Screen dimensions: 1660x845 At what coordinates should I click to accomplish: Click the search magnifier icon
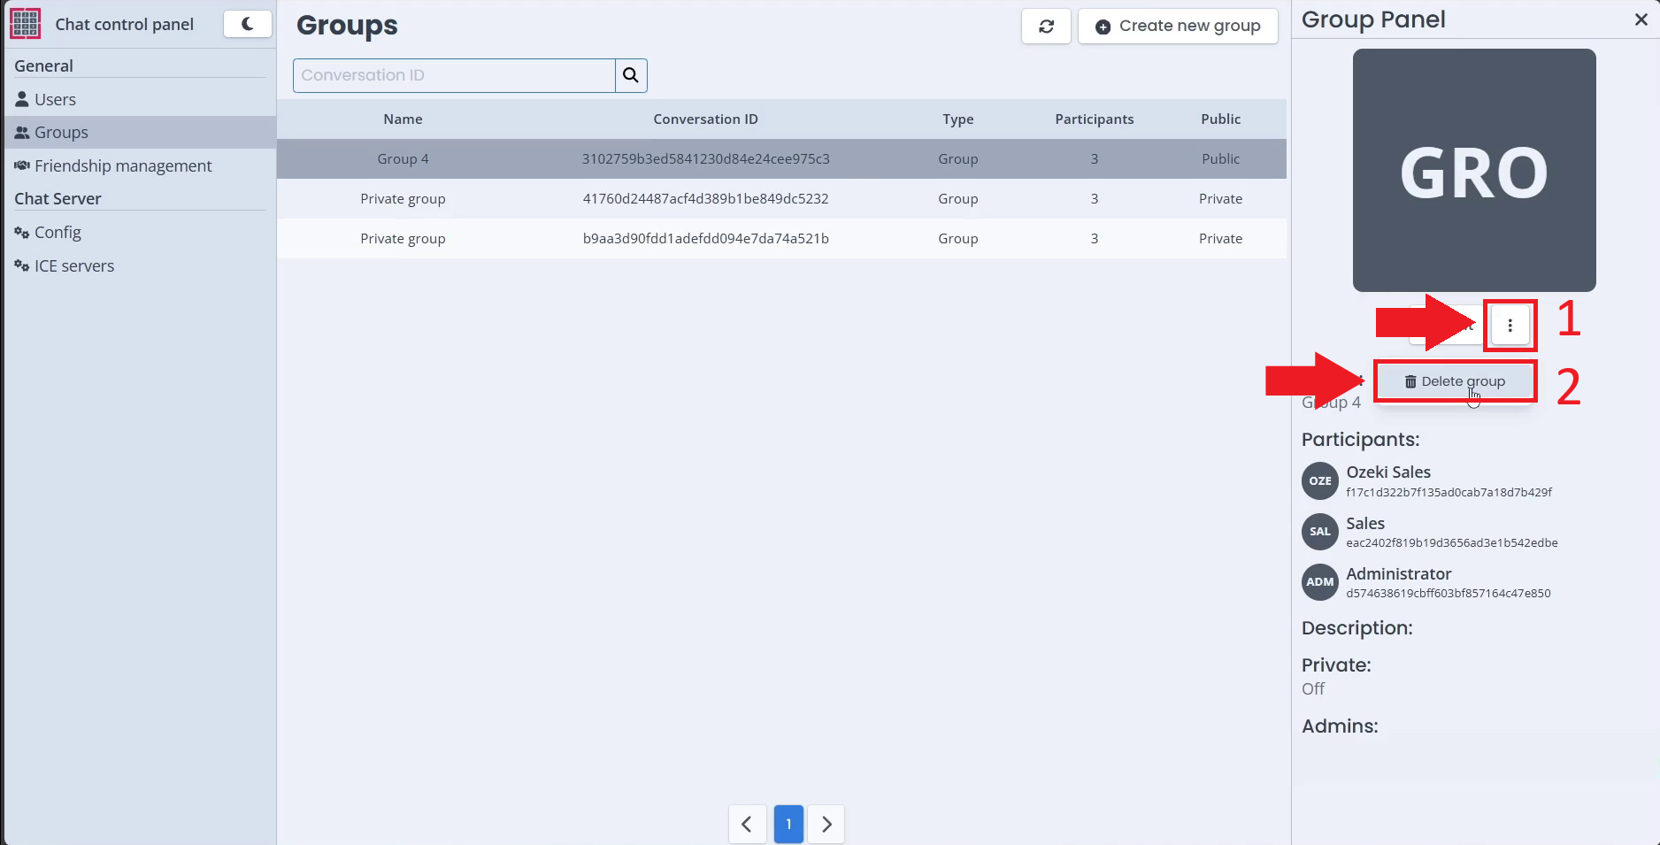click(x=631, y=75)
